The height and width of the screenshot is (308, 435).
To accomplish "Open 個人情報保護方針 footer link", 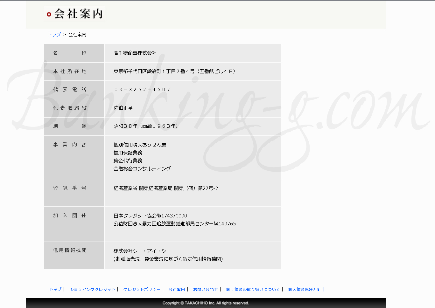I will coord(305,289).
